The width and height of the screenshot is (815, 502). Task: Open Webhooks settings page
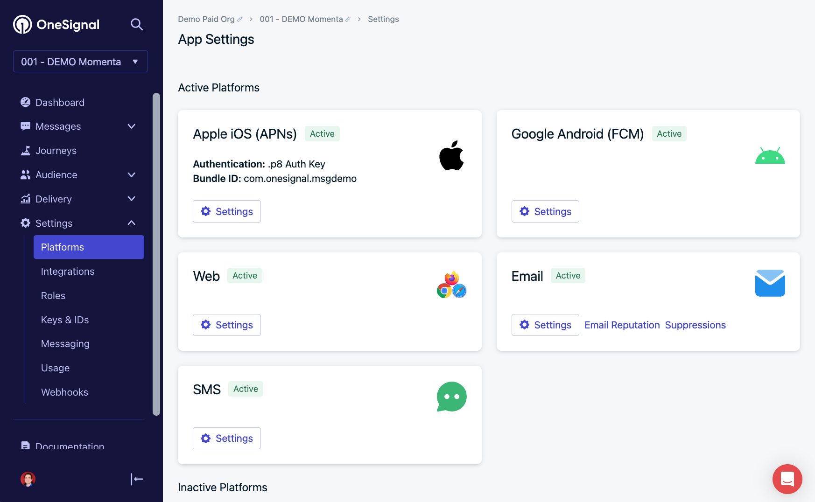pyautogui.click(x=64, y=392)
